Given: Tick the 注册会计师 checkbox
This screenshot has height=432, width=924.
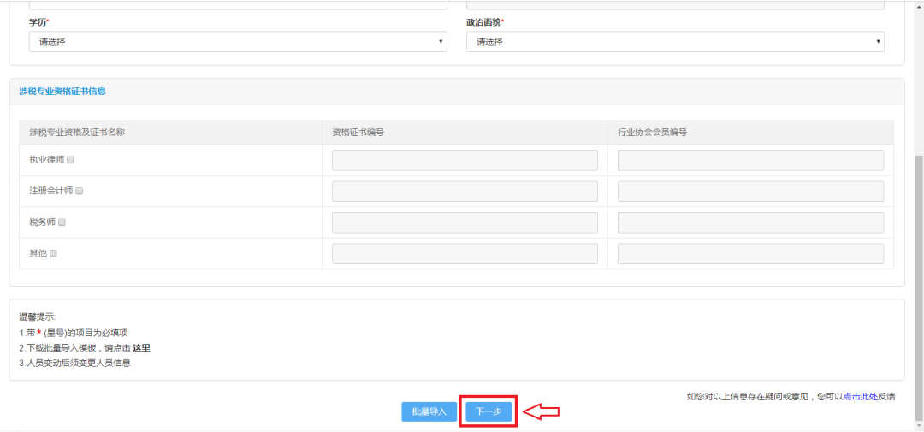Looking at the screenshot, I should 80,191.
